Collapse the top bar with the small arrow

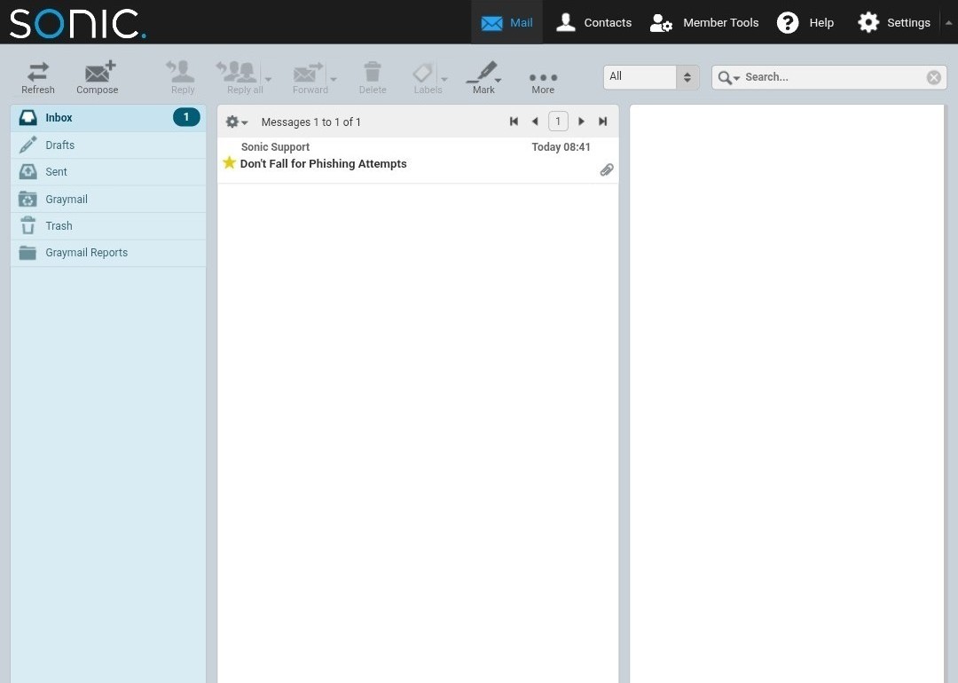(948, 22)
